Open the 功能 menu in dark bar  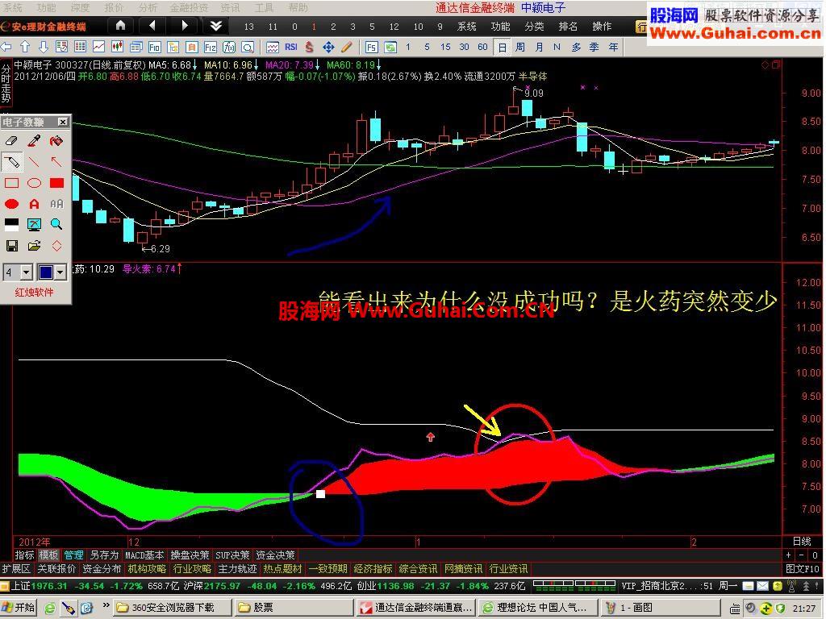point(500,27)
